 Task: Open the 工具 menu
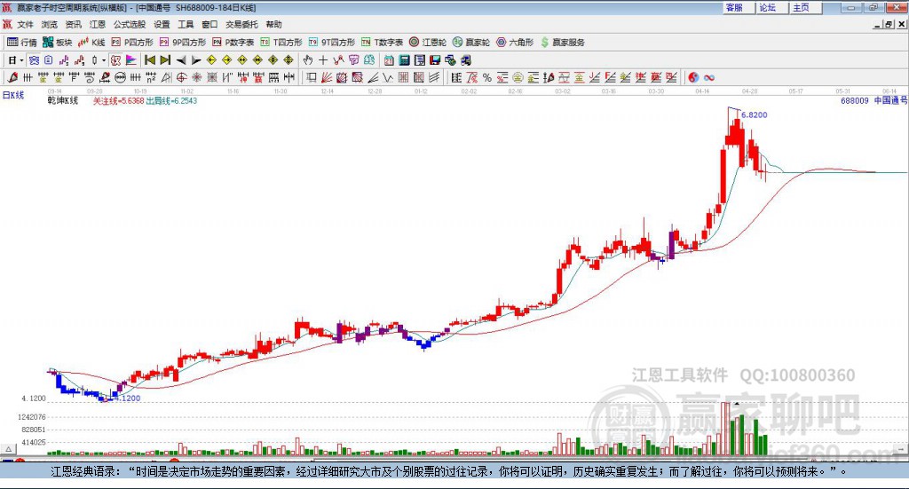coord(186,24)
